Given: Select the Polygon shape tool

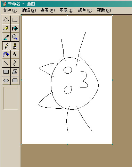Looking at the screenshot, I should pos(15,72).
